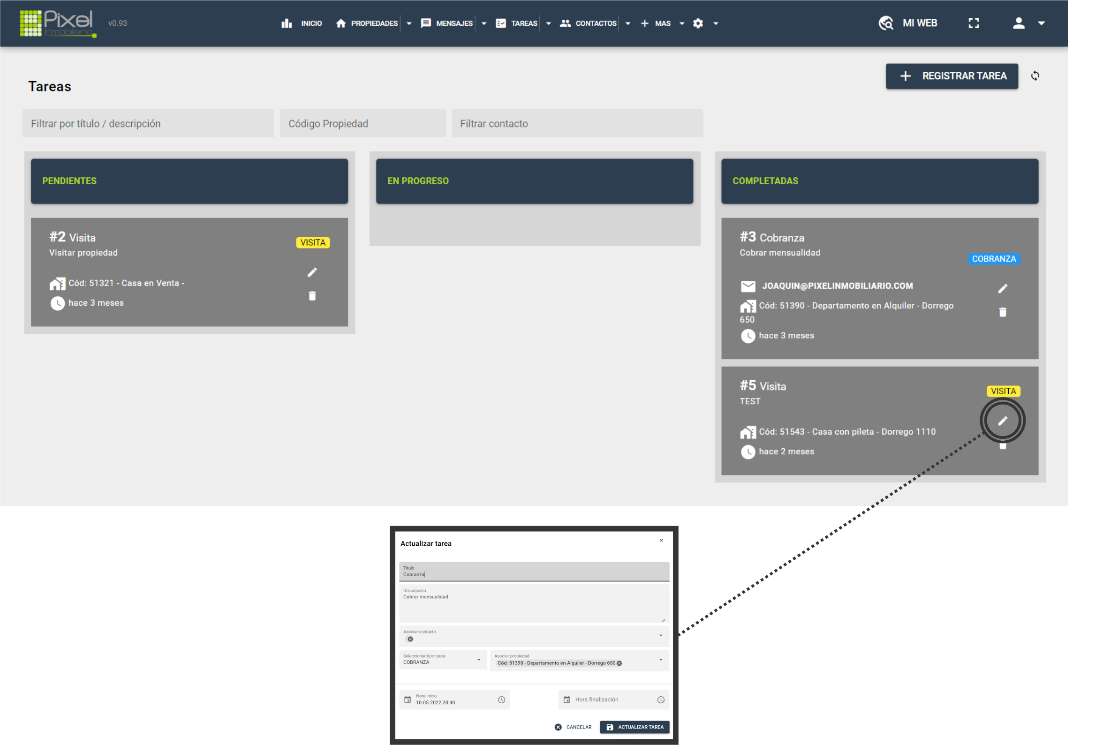This screenshot has height=745, width=1118.
Task: Expand the Asociar contacto dropdown
Action: [x=660, y=635]
